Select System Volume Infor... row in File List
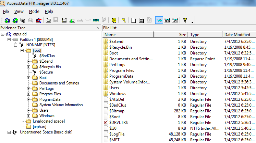 coord(130,82)
